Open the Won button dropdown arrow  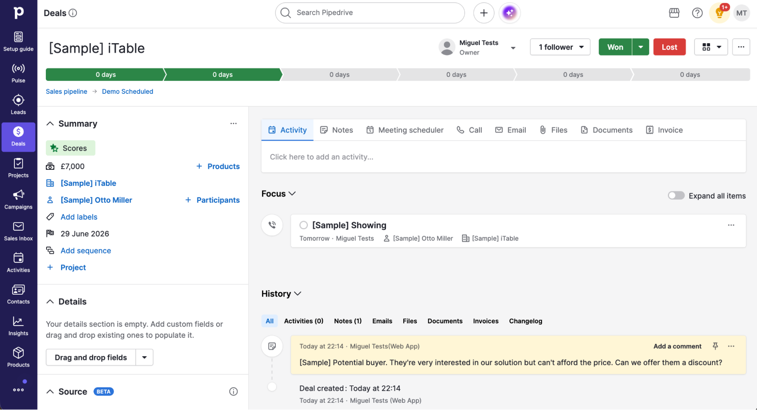[641, 47]
